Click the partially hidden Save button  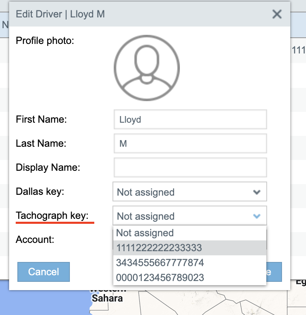[274, 272]
